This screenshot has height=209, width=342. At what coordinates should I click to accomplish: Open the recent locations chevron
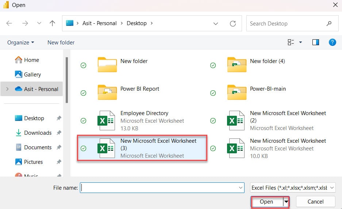[x=39, y=23]
